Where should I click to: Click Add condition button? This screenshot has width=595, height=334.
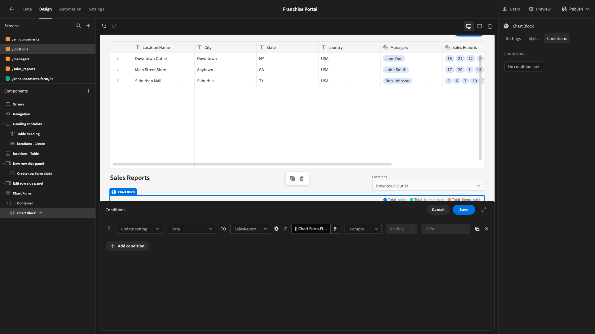click(127, 246)
